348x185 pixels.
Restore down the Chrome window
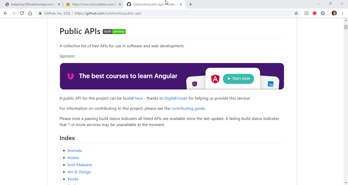coord(330,4)
